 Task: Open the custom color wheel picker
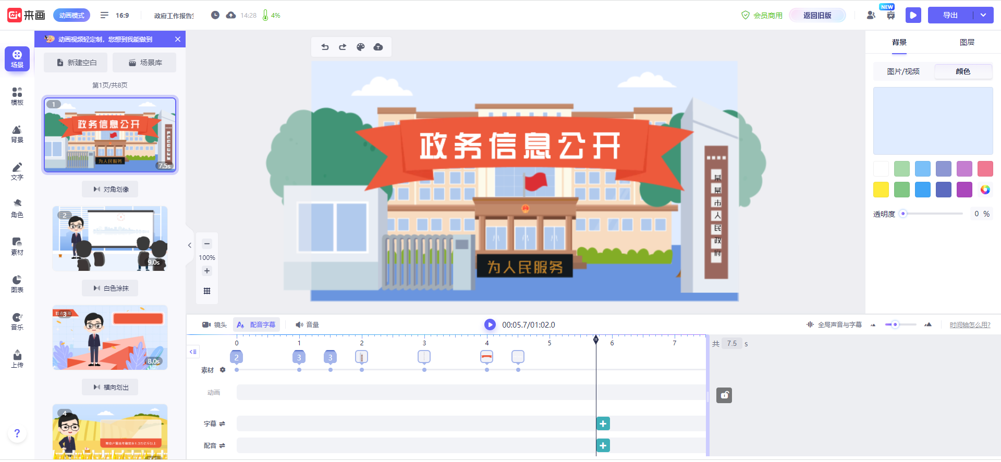[985, 190]
